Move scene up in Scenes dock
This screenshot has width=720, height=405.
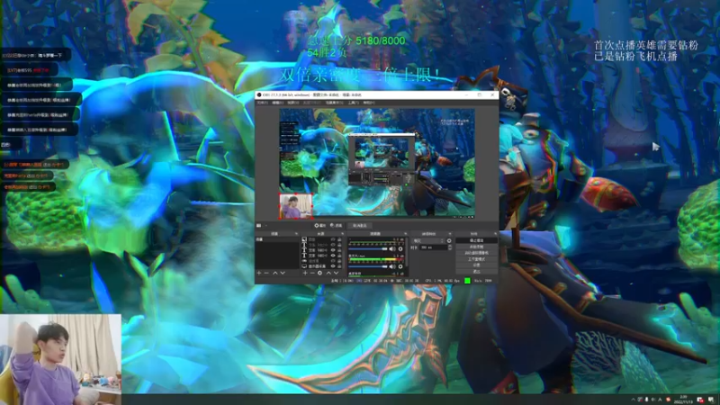click(x=275, y=274)
